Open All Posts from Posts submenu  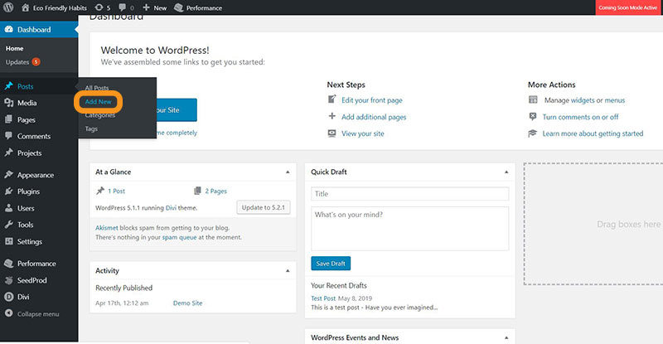(97, 88)
